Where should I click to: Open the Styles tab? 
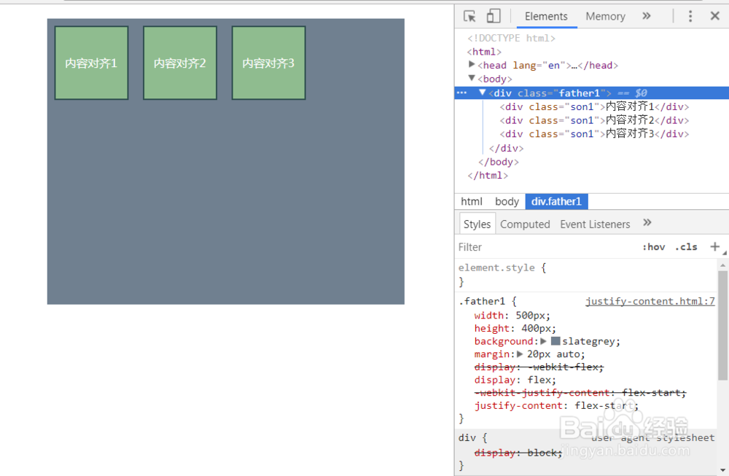pos(477,224)
